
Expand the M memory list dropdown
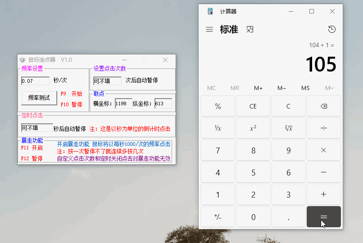[x=329, y=88]
